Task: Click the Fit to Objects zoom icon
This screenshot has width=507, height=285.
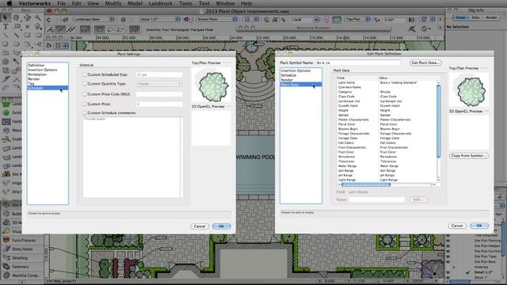Action: pyautogui.click(x=275, y=19)
